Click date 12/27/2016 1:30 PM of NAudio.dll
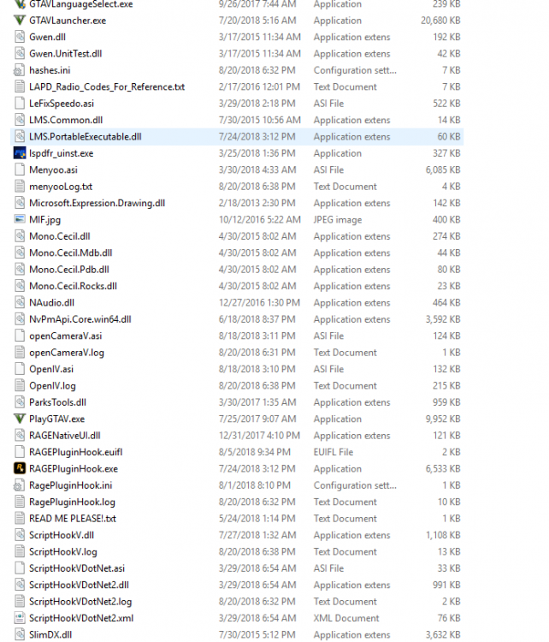The width and height of the screenshot is (549, 642). click(x=259, y=302)
